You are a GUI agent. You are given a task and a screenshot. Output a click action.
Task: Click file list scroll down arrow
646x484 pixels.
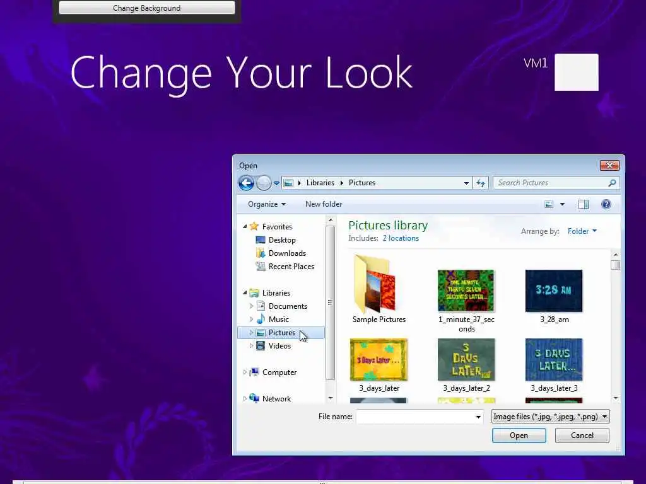click(x=616, y=398)
